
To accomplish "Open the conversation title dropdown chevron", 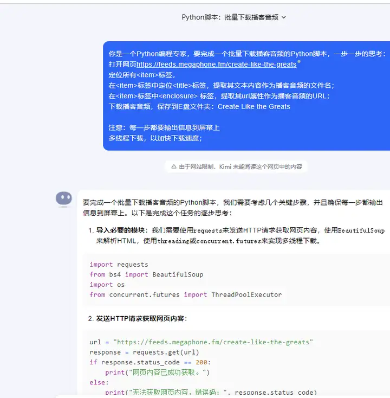I will point(284,17).
